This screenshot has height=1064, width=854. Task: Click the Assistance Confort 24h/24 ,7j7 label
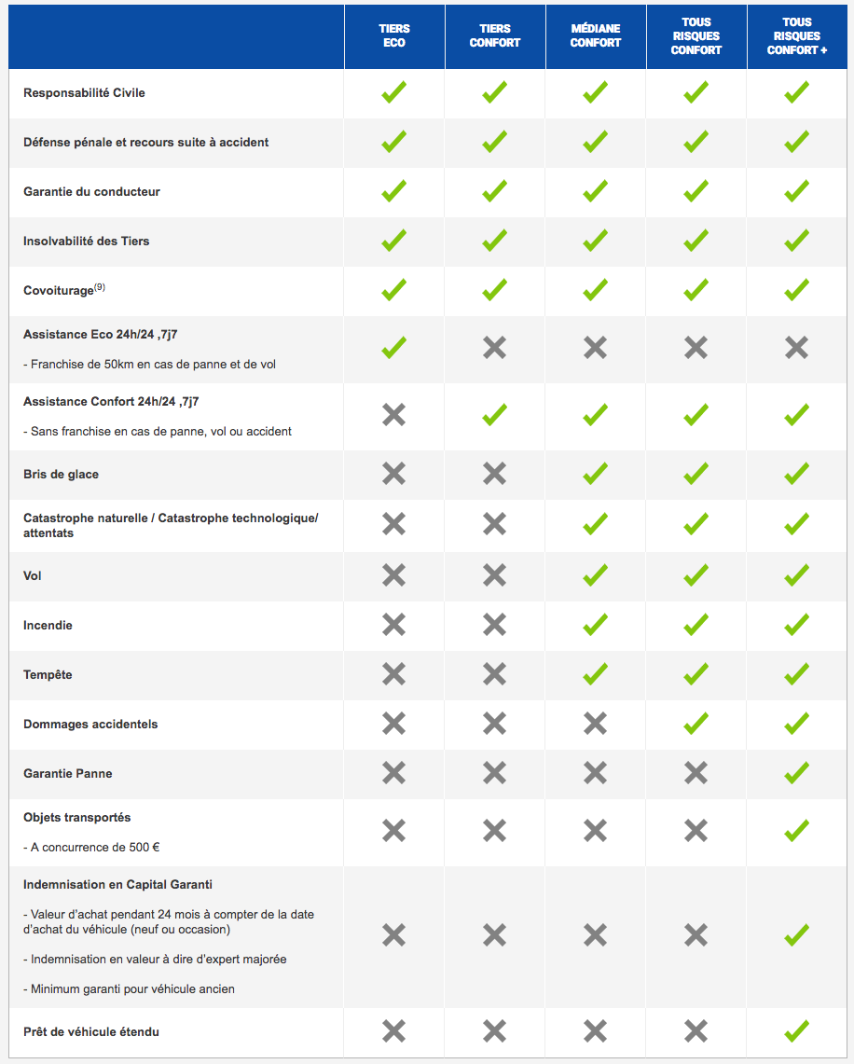[x=111, y=402]
